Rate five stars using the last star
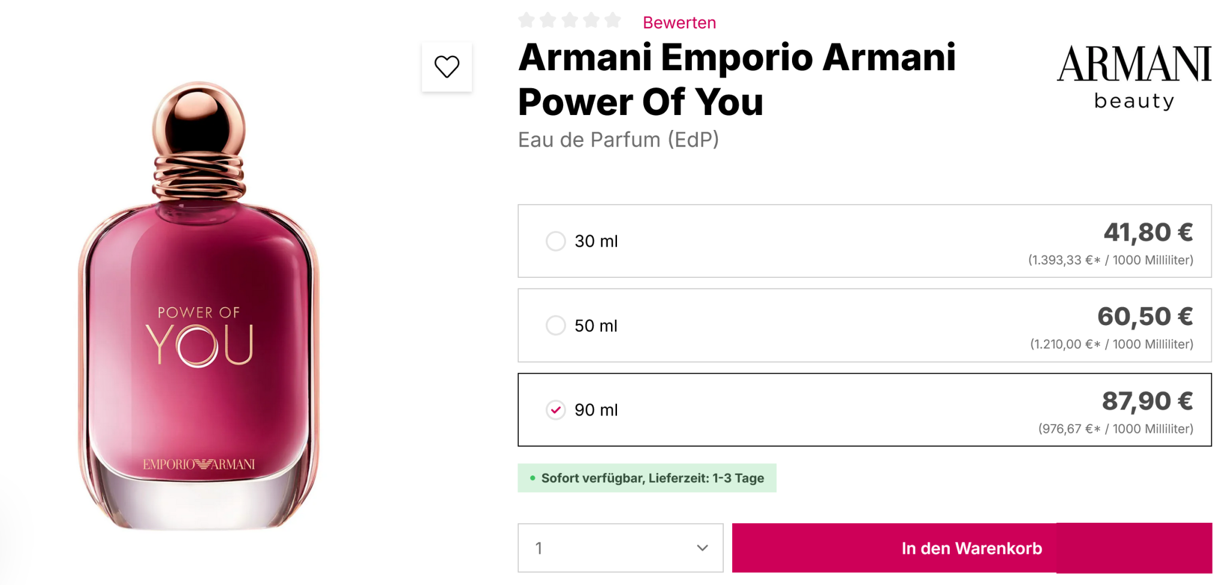 [x=613, y=21]
